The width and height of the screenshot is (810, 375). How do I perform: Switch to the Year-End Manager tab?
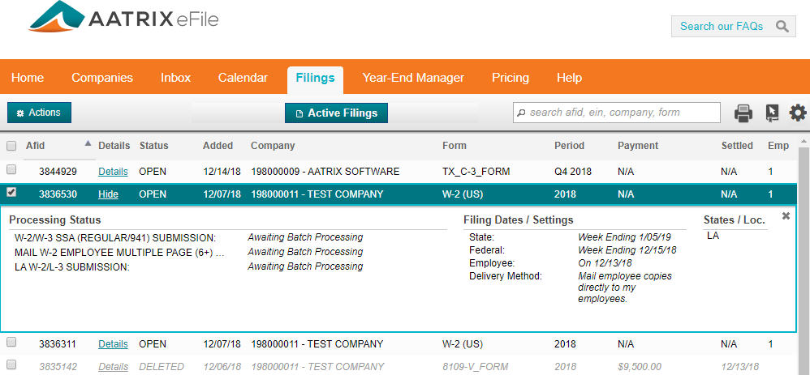pyautogui.click(x=413, y=78)
